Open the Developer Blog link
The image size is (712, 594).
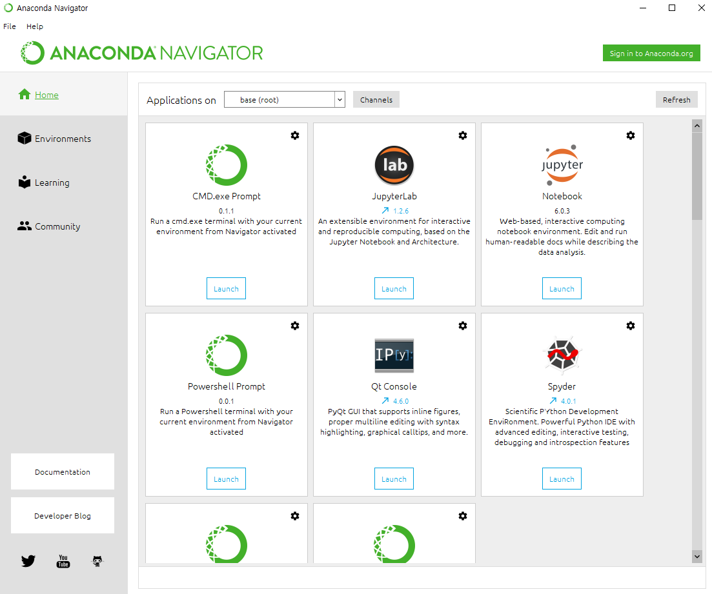pos(63,515)
